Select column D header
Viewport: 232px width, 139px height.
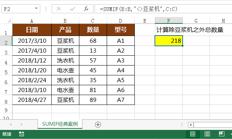(x=121, y=21)
